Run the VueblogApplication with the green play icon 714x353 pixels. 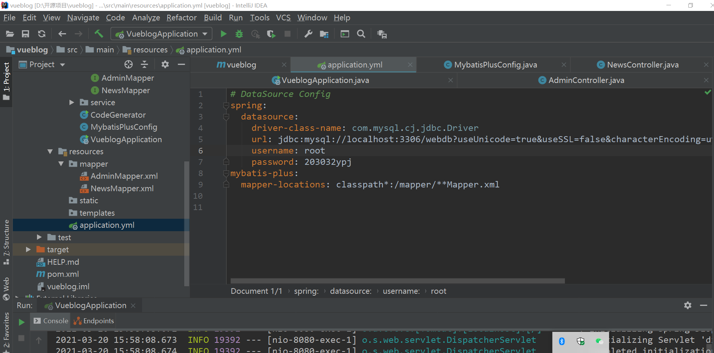pos(223,34)
